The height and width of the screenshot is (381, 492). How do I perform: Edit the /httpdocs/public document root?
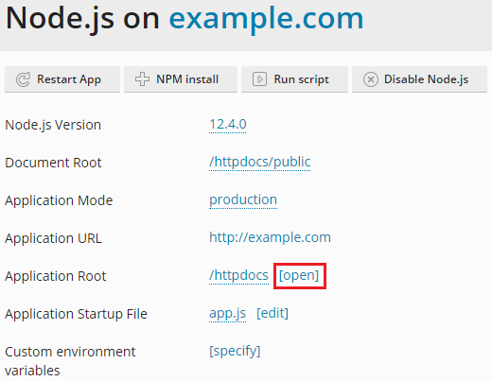pyautogui.click(x=260, y=163)
